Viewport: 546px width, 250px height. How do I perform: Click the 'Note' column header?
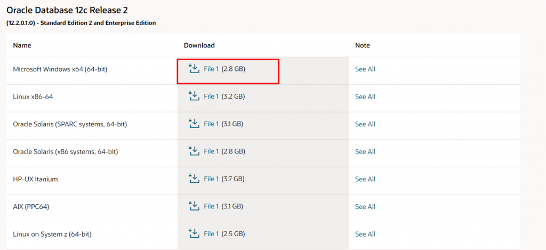pyautogui.click(x=363, y=45)
